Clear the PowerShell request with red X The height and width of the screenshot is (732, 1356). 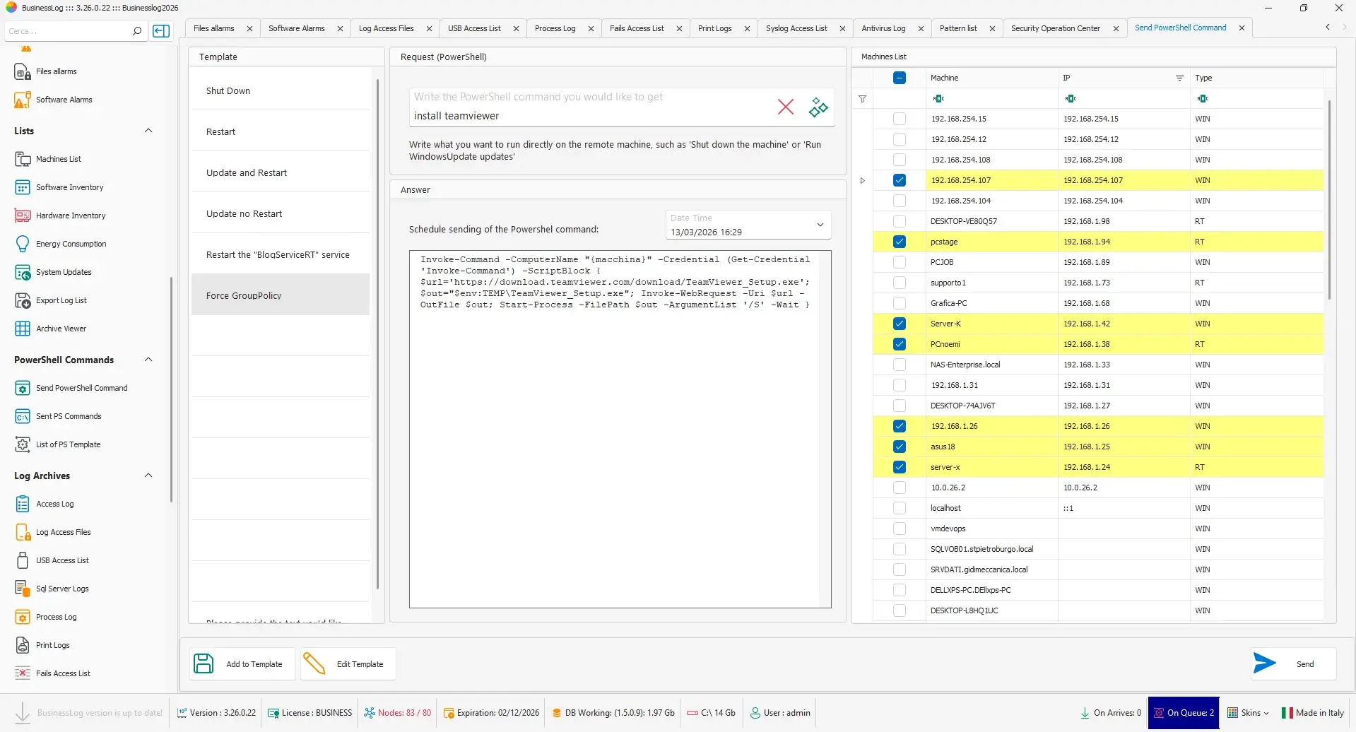click(785, 107)
